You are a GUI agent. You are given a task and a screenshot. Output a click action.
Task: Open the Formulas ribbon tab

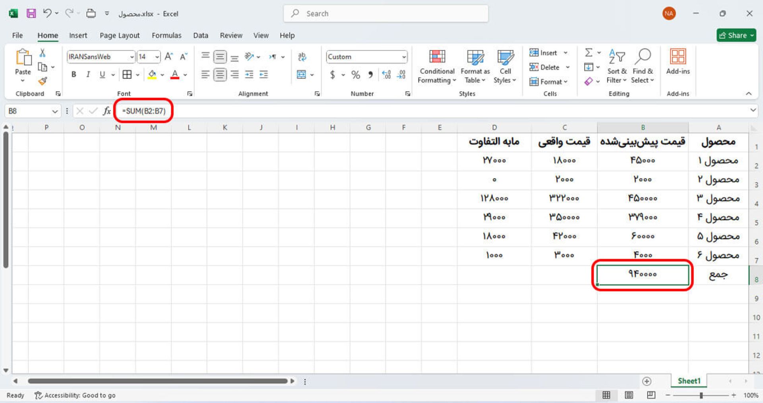167,36
